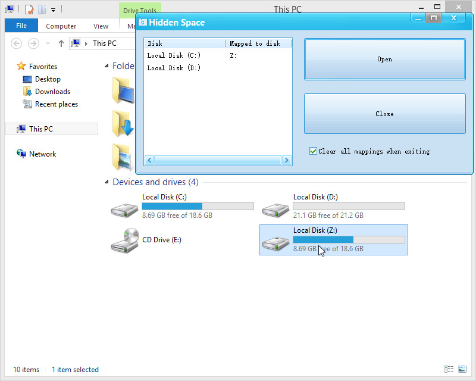The width and height of the screenshot is (476, 381).
Task: Open the Drive Tools tab
Action: tap(140, 10)
